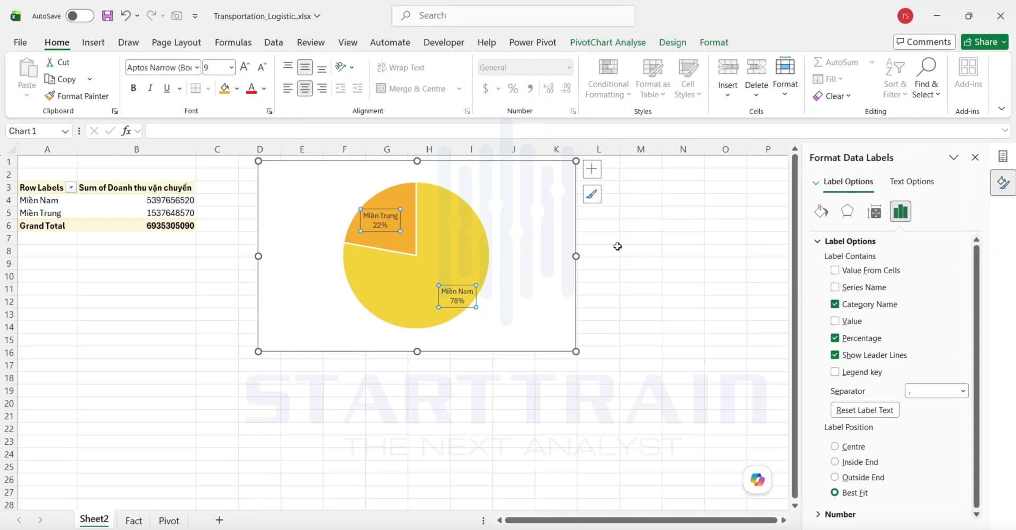
Task: Toggle Italic formatting
Action: (150, 88)
